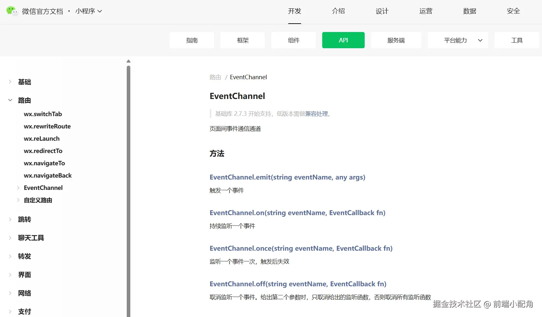Viewport: 542px width, 317px height.
Task: Click the 路由 breadcrumb link
Action: (x=215, y=77)
